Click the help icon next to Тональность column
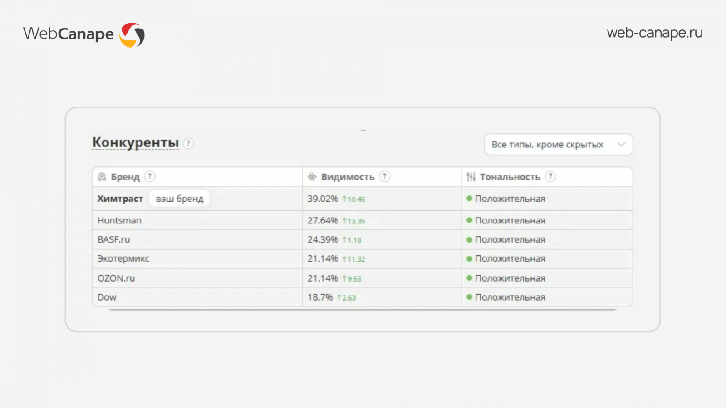Image resolution: width=726 pixels, height=408 pixels. coord(550,176)
